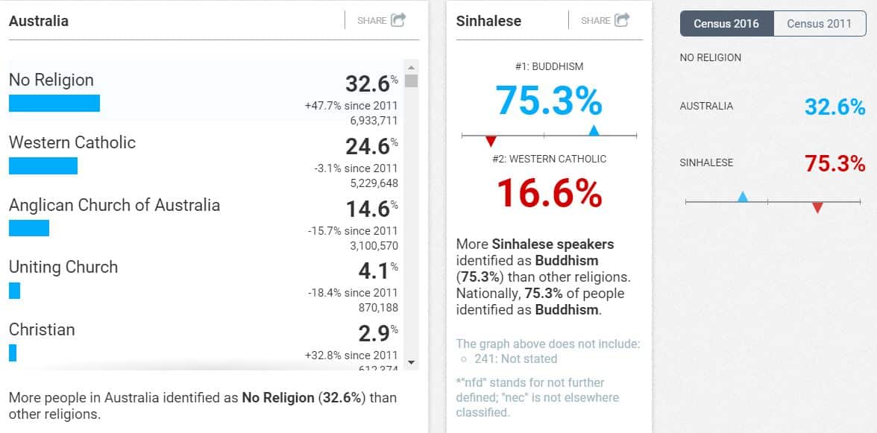Click the red triangle on the comparison axis
Image resolution: width=877 pixels, height=433 pixels.
click(x=817, y=208)
